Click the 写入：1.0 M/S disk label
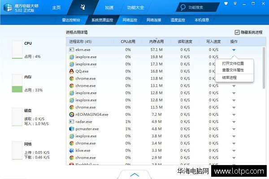Screen dimensions: 269x179 point(36,124)
